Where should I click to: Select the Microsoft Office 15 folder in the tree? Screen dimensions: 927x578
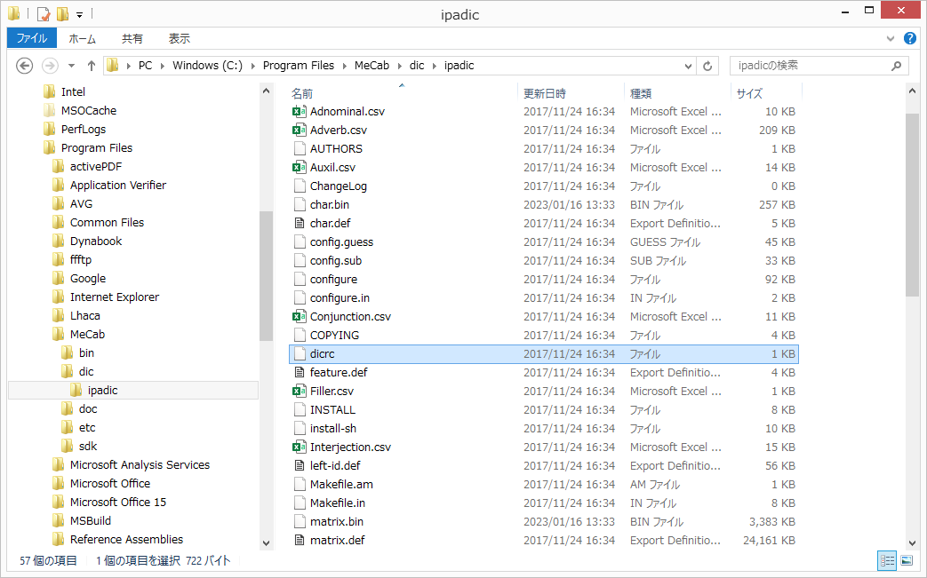coord(117,503)
